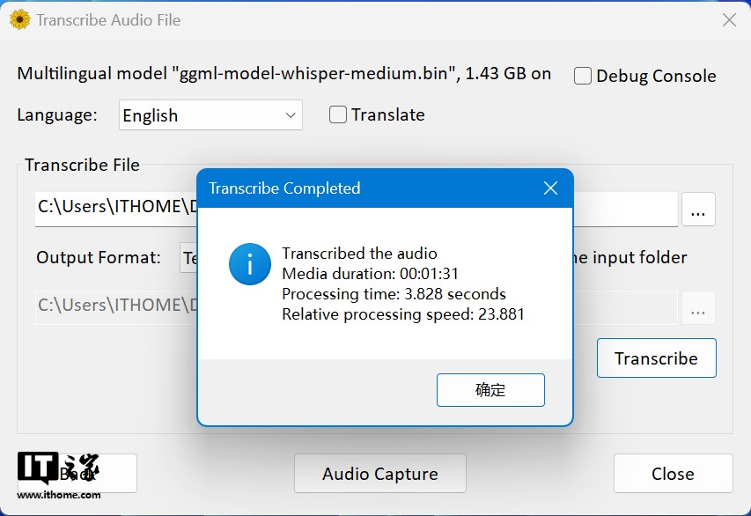Click the sunflower app icon in title bar
Screen dimensions: 751x516
(x=19, y=19)
